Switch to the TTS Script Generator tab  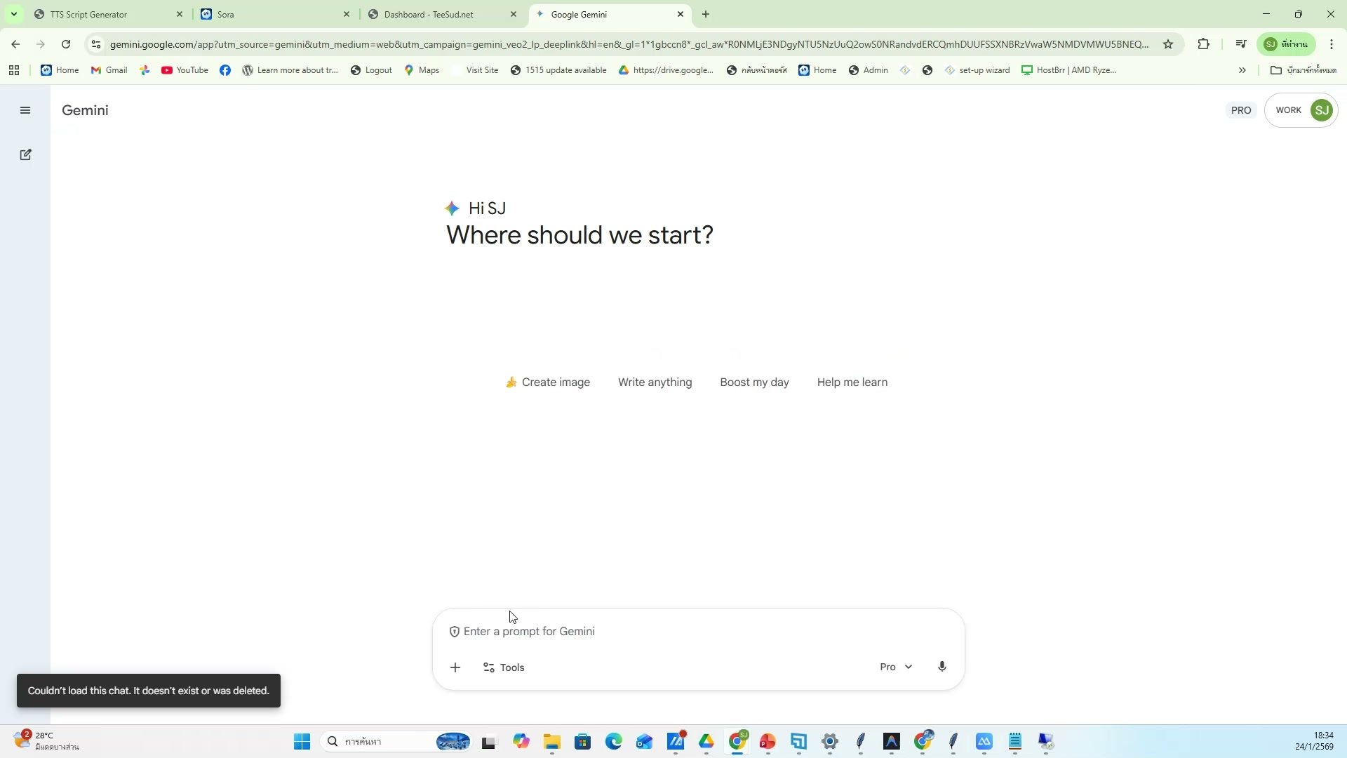(105, 14)
